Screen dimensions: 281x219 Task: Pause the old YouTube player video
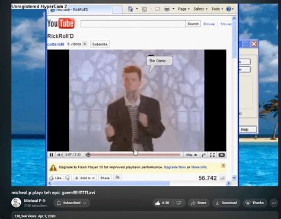coord(51,155)
